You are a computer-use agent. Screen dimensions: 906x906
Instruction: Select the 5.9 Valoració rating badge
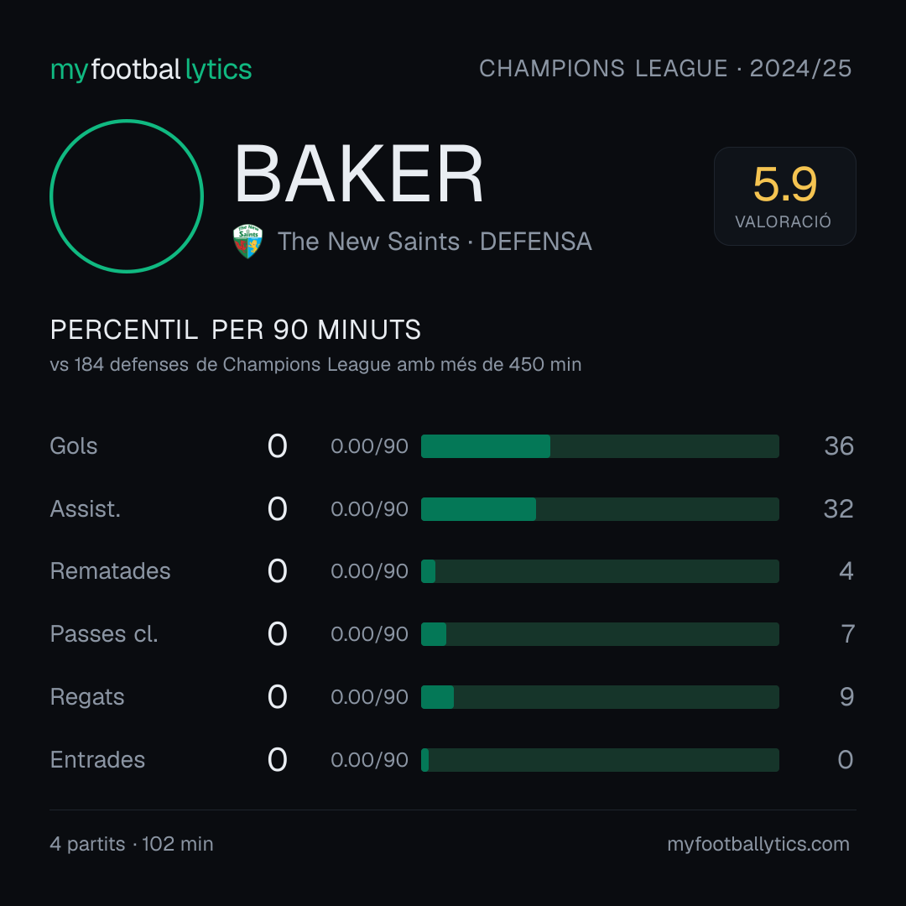click(x=784, y=196)
